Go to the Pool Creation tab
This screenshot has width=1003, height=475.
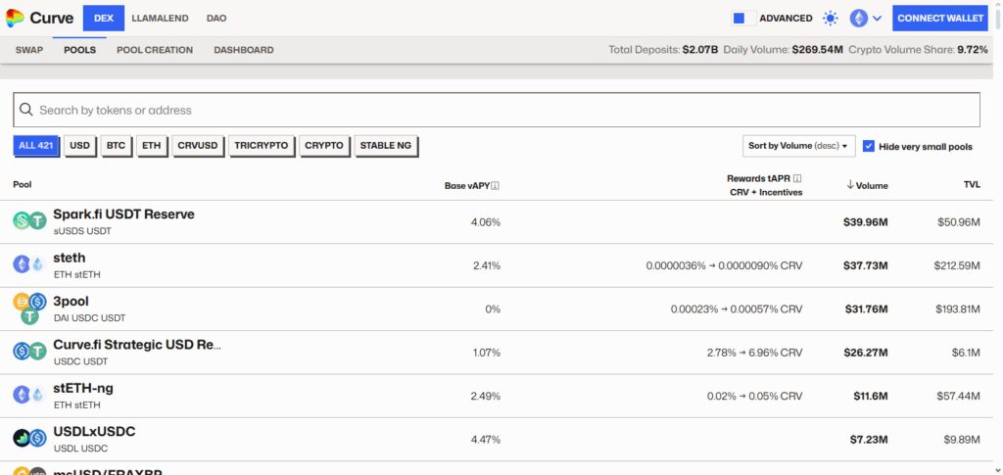point(155,50)
